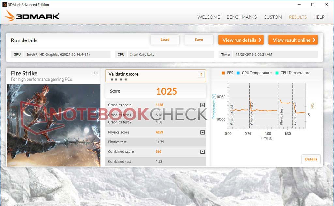The width and height of the screenshot is (334, 206).
Task: Collapse the Physics score section
Action: [202, 132]
